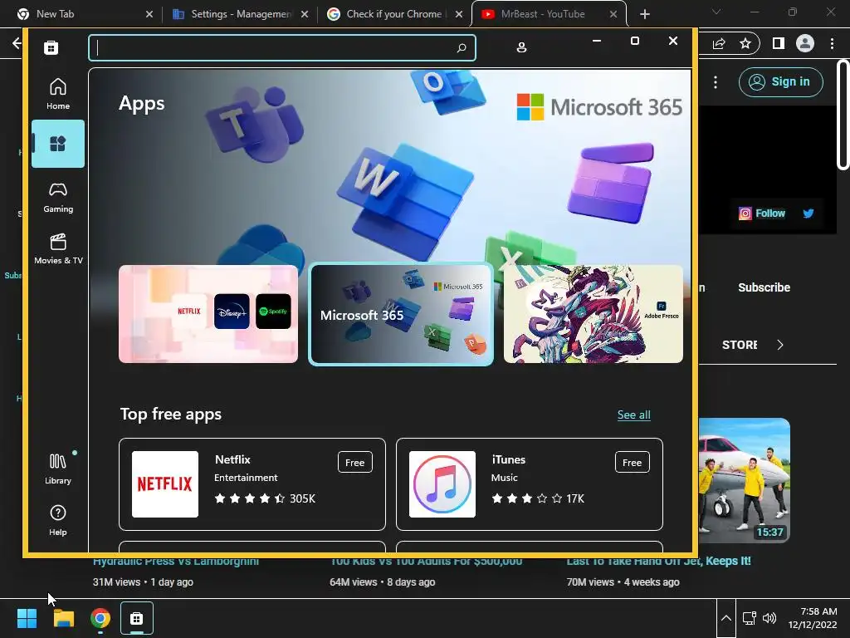850x638 pixels.
Task: Open the STORE tab on YouTube channel
Action: [x=740, y=345]
